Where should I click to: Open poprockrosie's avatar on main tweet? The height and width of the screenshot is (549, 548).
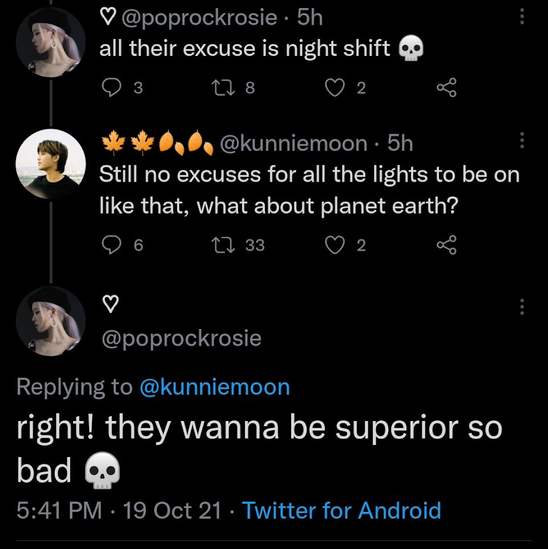[51, 321]
